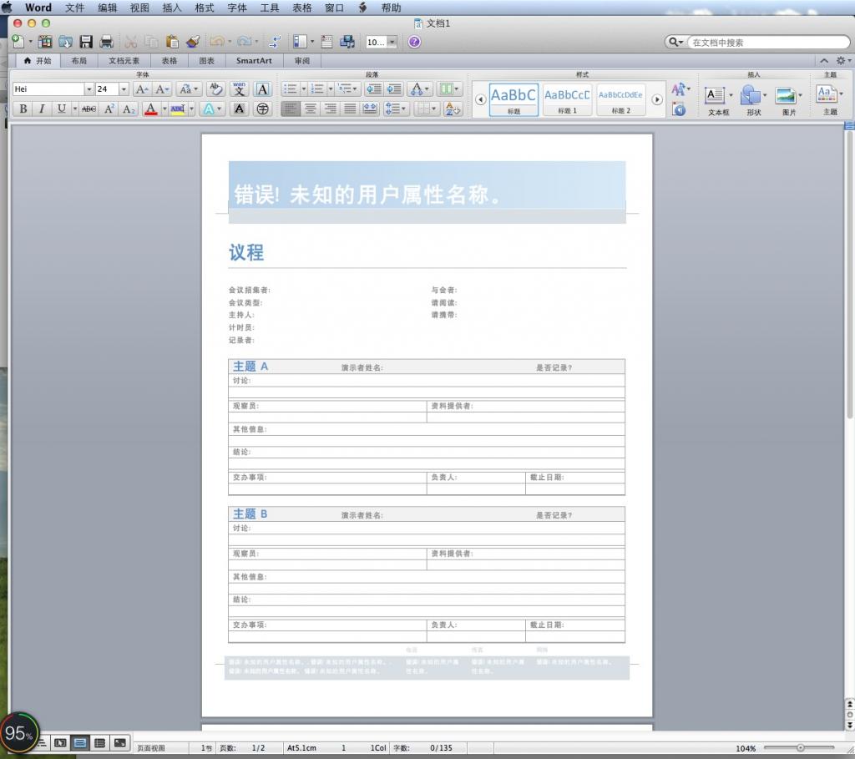Viewport: 855px width, 759px height.
Task: Apply character border icon
Action: (262, 89)
